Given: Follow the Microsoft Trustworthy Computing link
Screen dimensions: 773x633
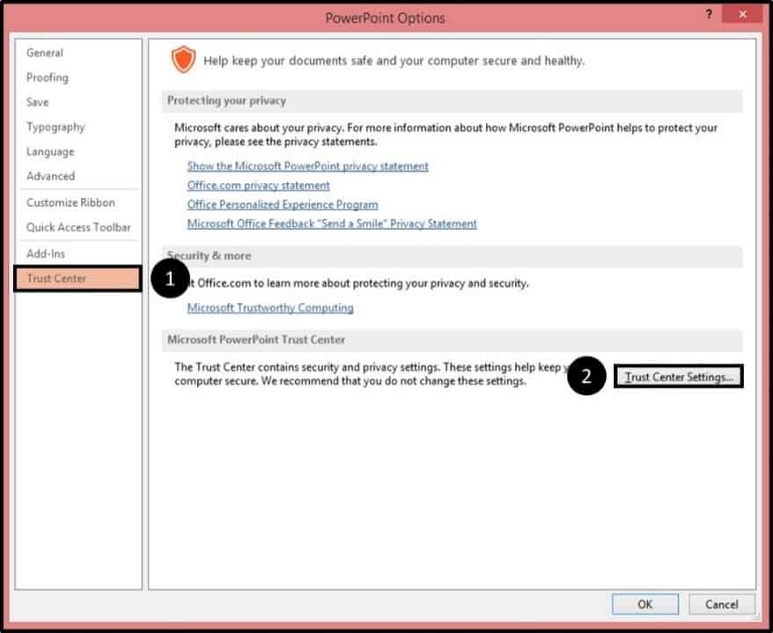Looking at the screenshot, I should 270,307.
